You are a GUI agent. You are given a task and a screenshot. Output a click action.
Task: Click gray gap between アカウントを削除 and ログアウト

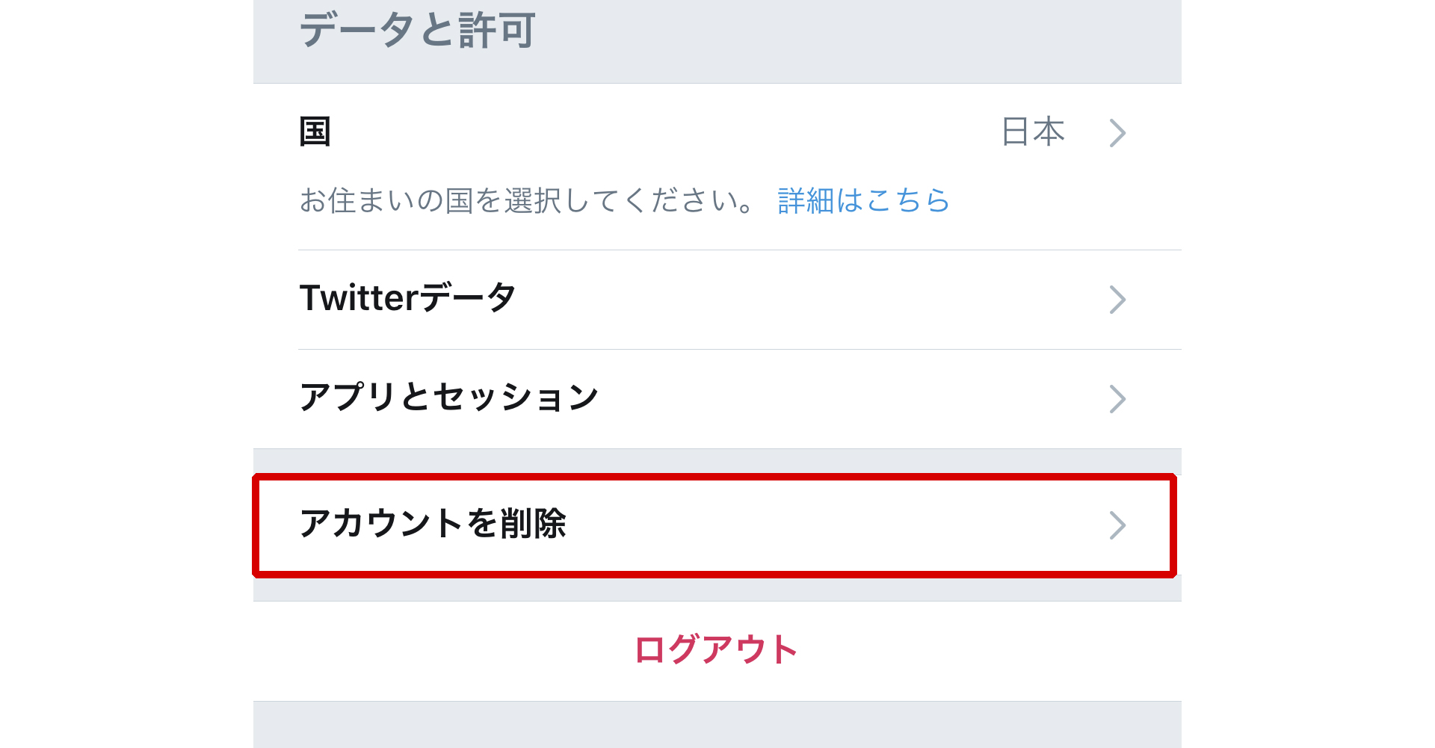coord(717,590)
